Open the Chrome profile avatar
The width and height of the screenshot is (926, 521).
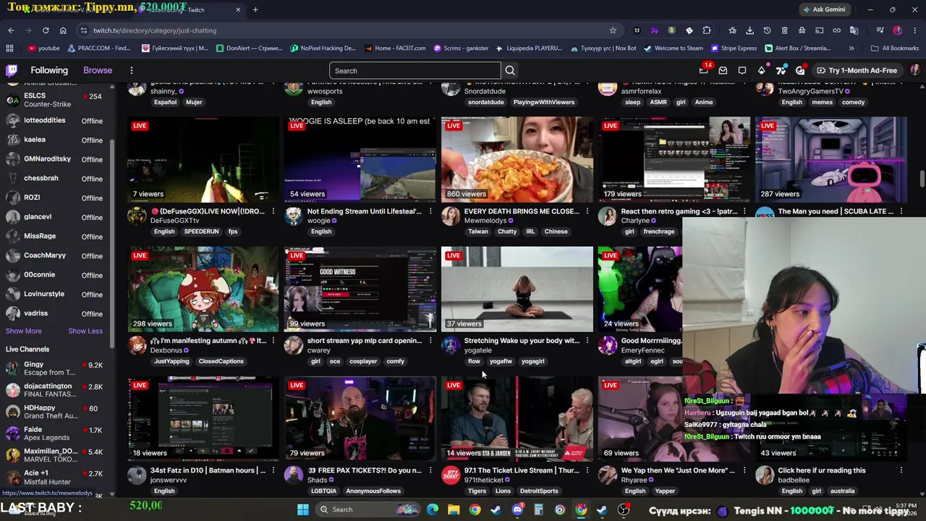pos(898,30)
